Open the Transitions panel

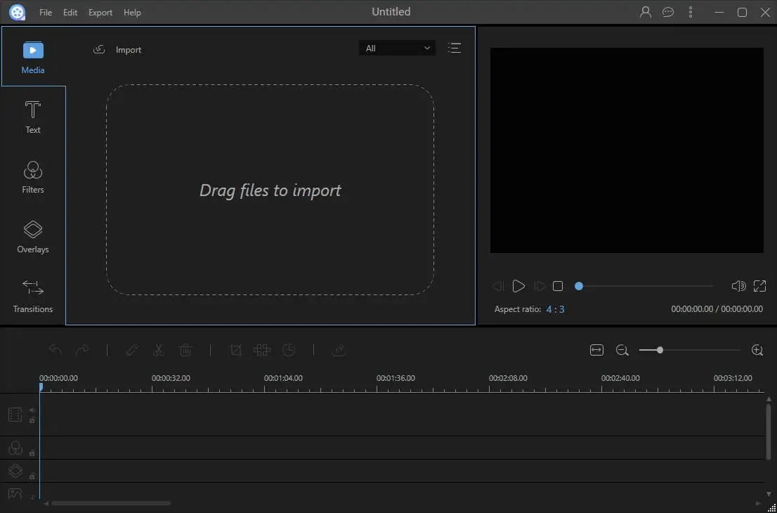click(x=33, y=297)
